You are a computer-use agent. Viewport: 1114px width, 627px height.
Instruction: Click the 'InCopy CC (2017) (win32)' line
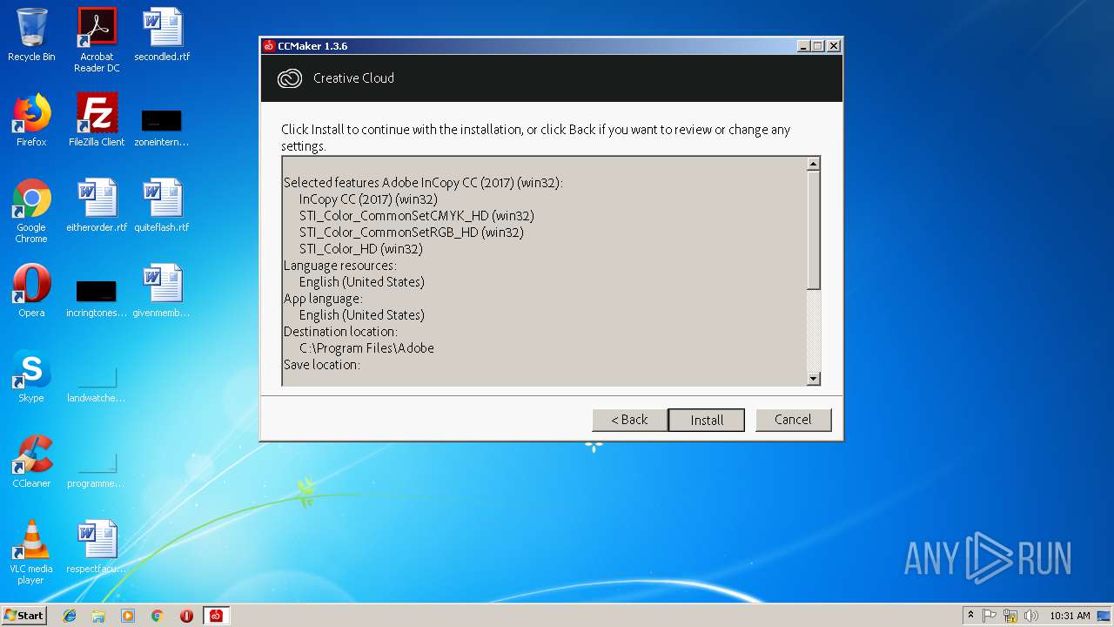368,199
